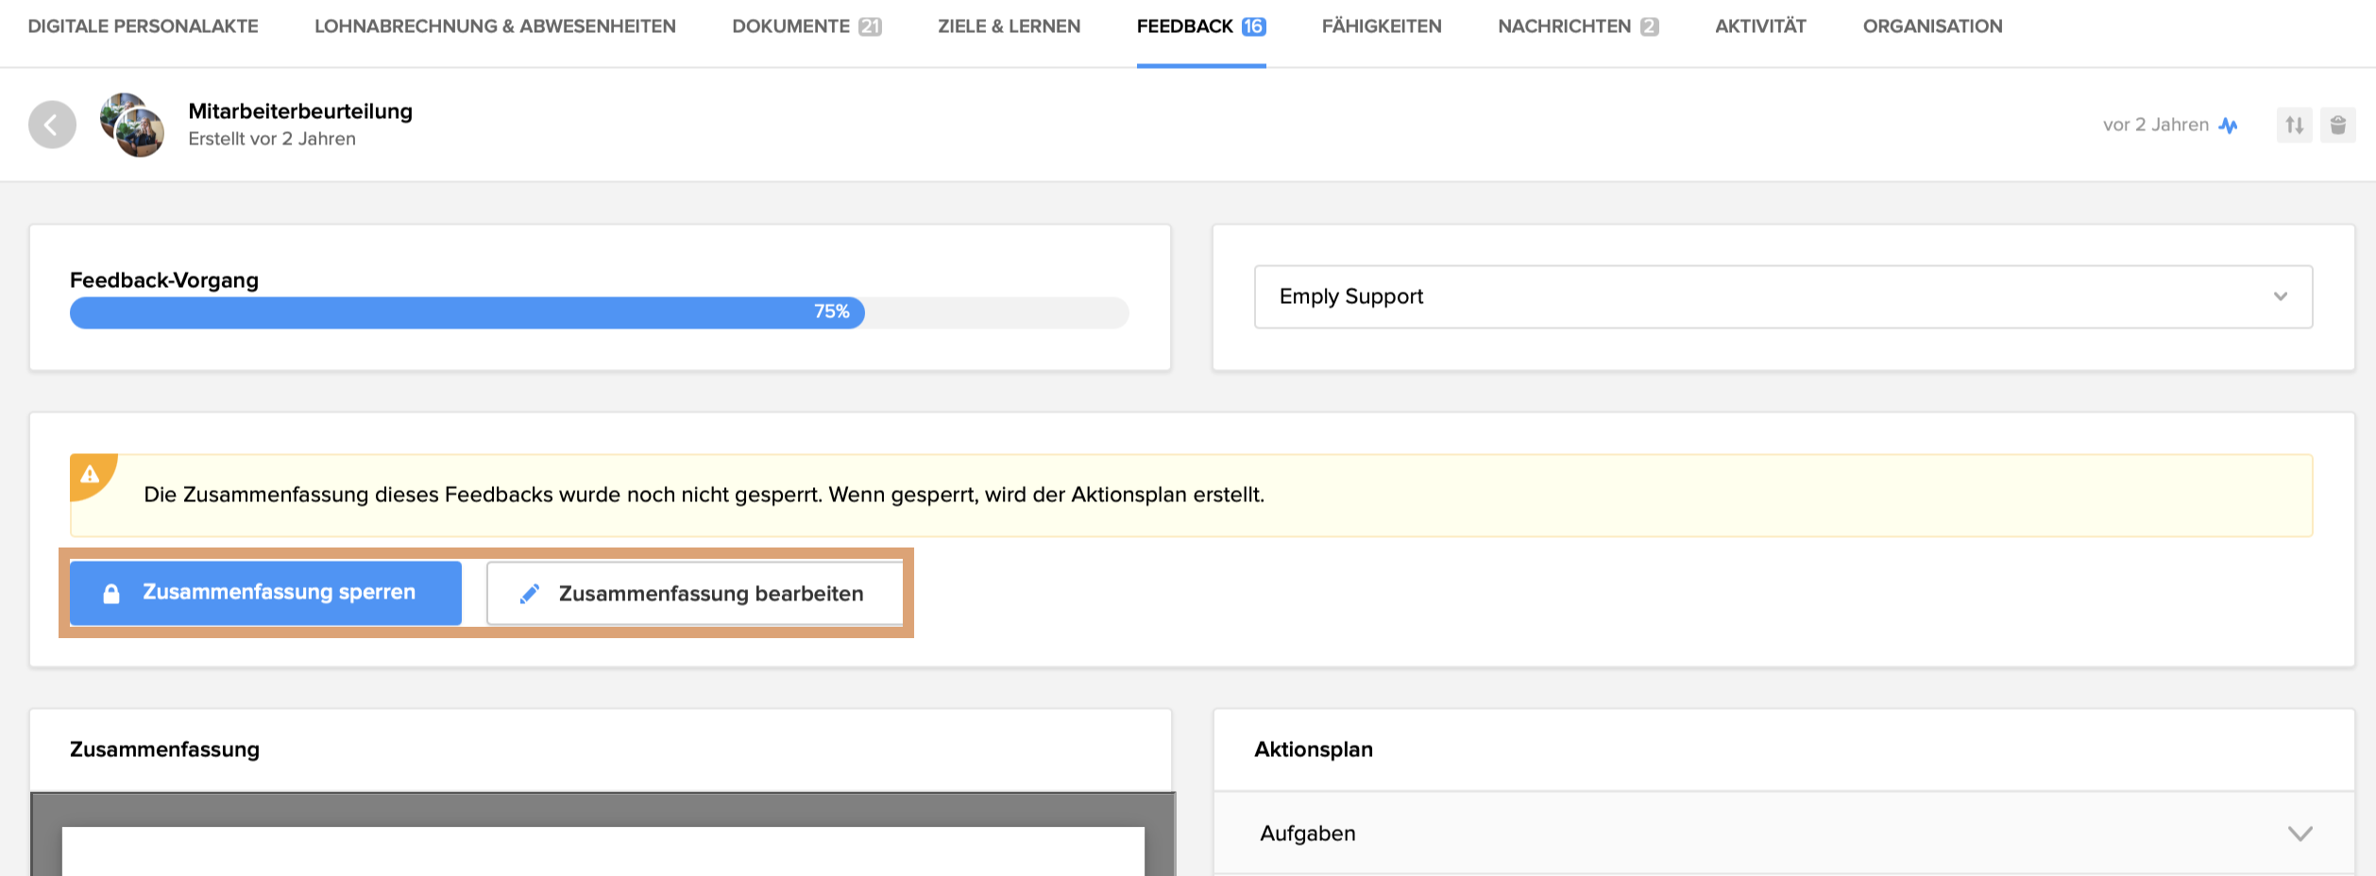Click the Feedback count badge 16

[x=1253, y=26]
